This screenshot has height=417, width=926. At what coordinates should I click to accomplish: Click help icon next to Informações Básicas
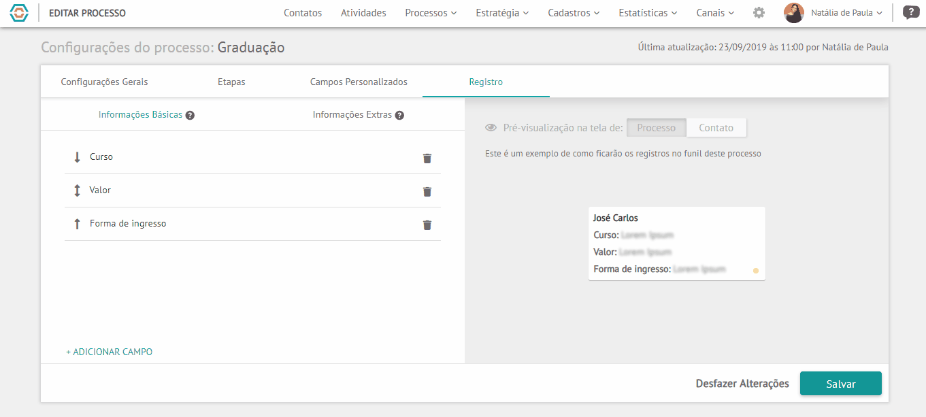[x=191, y=116]
